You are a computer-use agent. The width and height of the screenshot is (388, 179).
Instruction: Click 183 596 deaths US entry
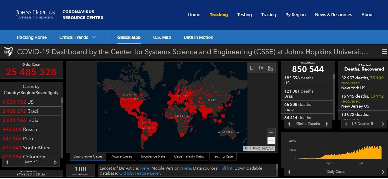[x=307, y=80]
